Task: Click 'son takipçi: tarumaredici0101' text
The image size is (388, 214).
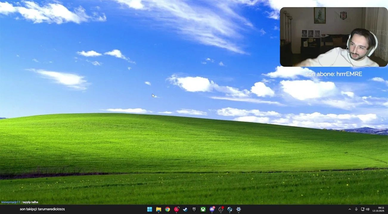Action: point(42,209)
